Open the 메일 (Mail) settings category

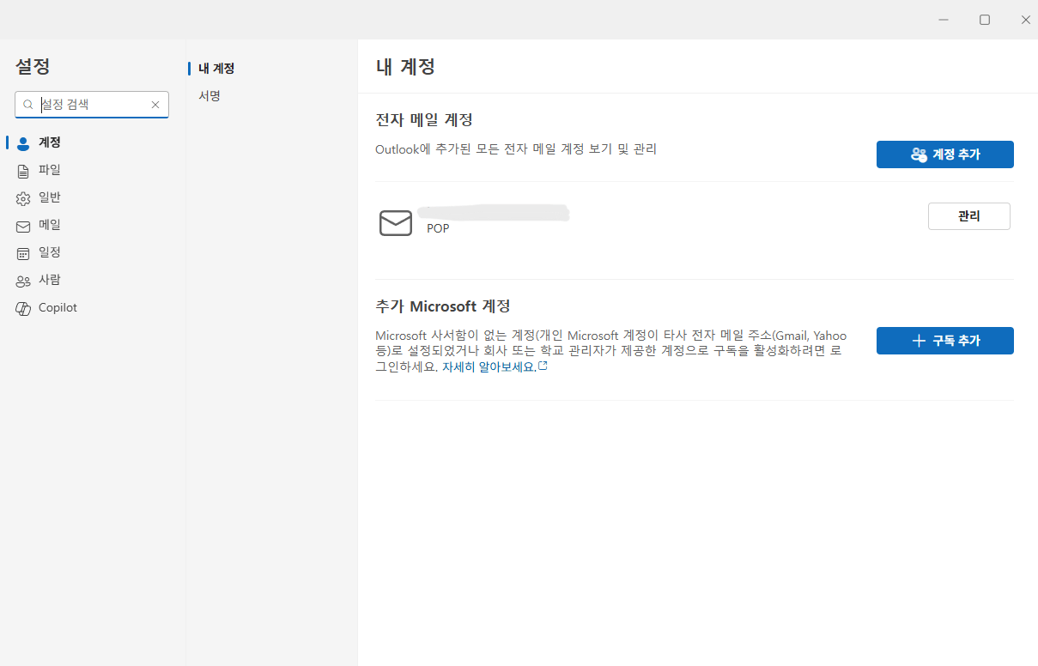91,225
